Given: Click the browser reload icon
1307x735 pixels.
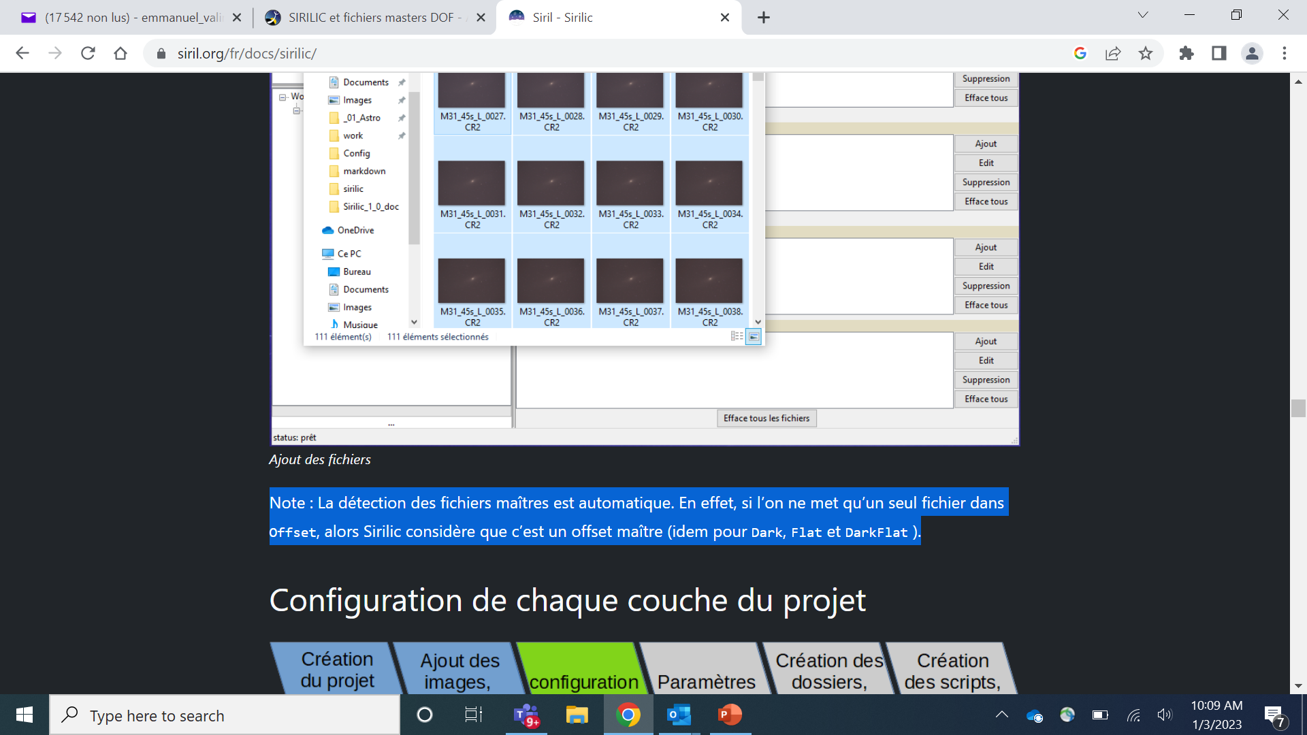Looking at the screenshot, I should pyautogui.click(x=88, y=53).
